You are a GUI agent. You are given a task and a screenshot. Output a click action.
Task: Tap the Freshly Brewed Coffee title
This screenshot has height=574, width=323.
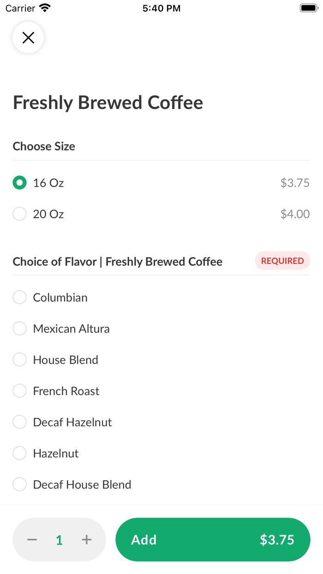108,102
